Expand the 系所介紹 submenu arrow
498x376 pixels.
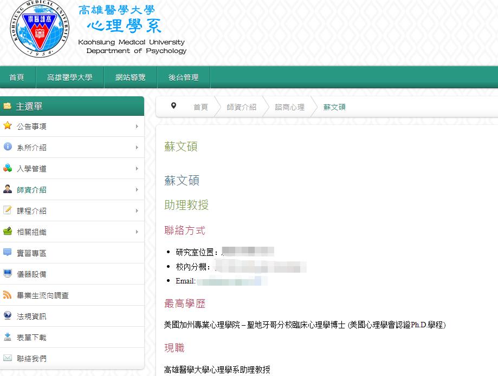(137, 148)
